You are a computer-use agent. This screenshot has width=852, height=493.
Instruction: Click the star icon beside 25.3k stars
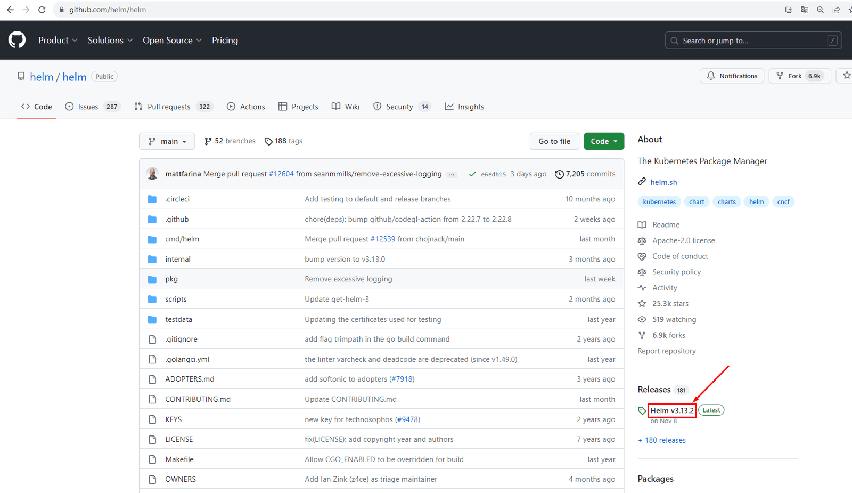tap(642, 304)
